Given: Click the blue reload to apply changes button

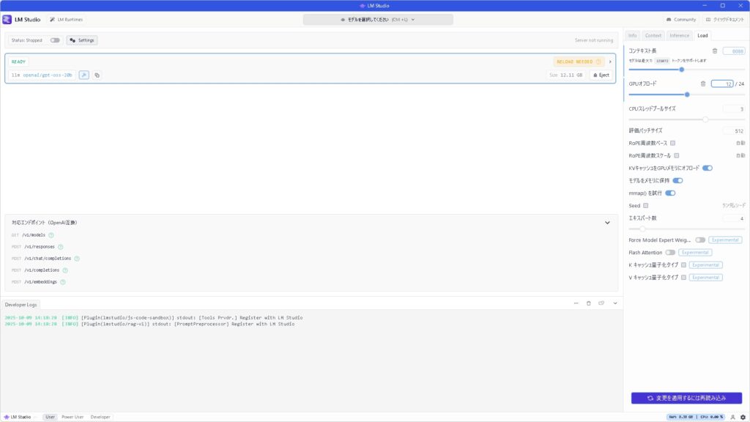Looking at the screenshot, I should point(686,398).
